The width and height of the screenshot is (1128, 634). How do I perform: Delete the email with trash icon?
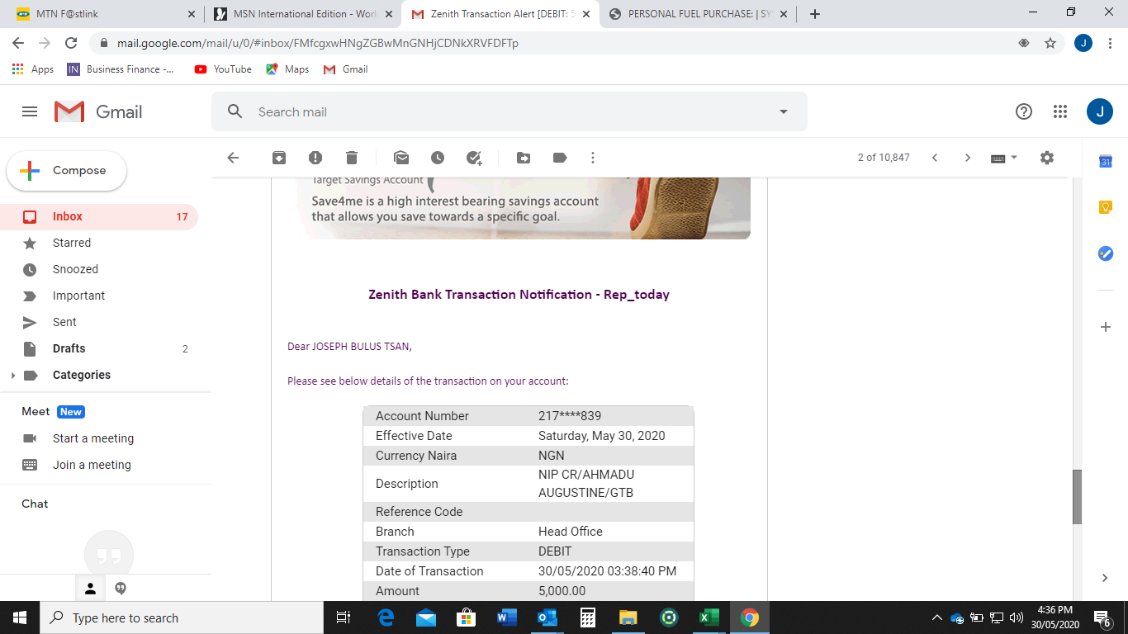352,158
